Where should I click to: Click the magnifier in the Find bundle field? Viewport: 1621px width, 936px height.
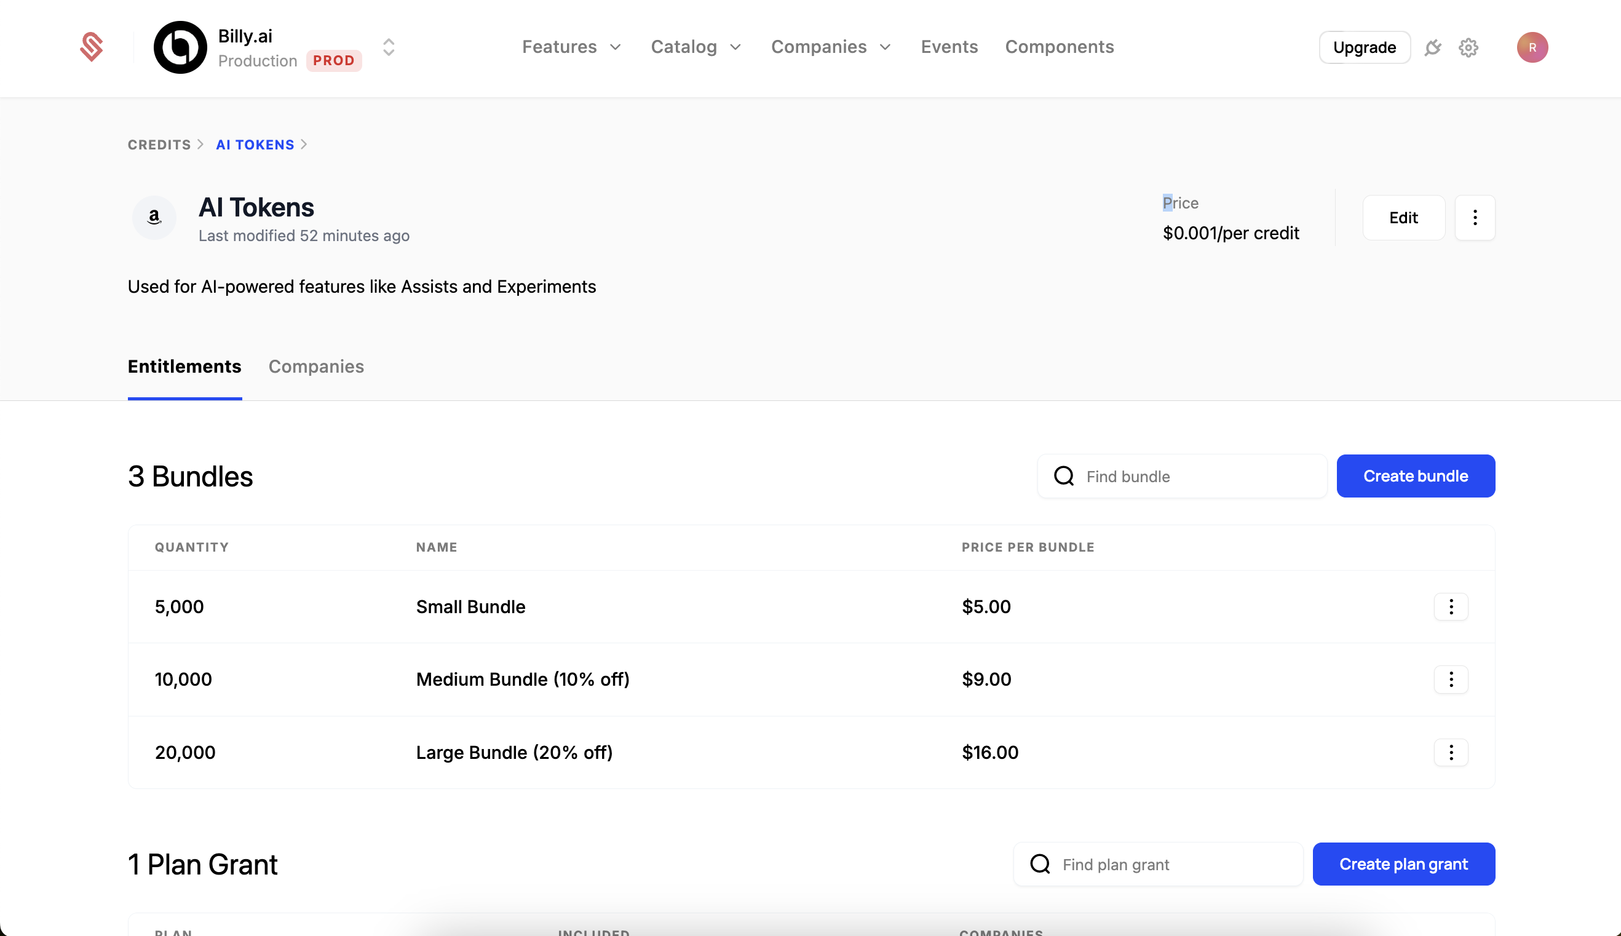(1064, 476)
